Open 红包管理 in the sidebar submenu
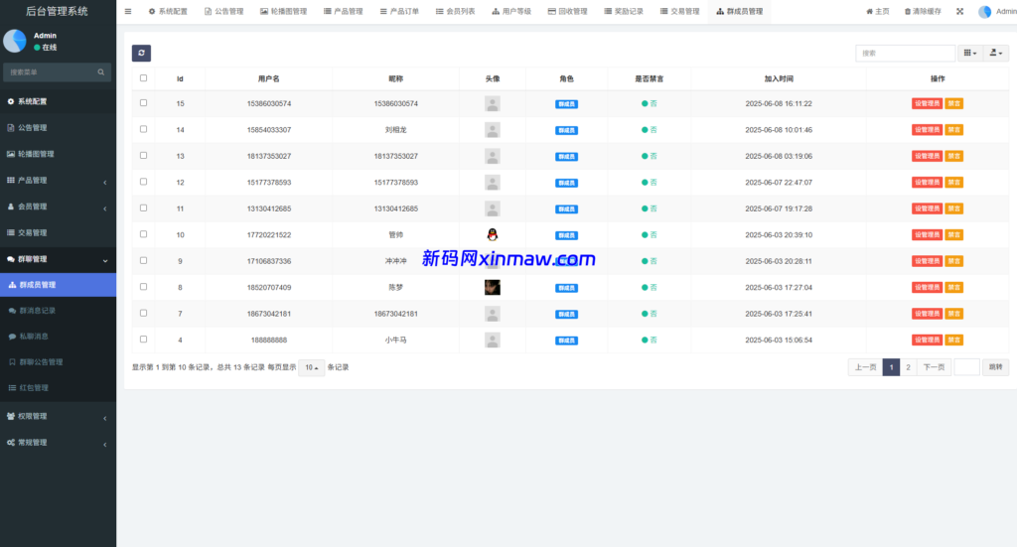Screen dimensions: 1017x547 pyautogui.click(x=59, y=387)
